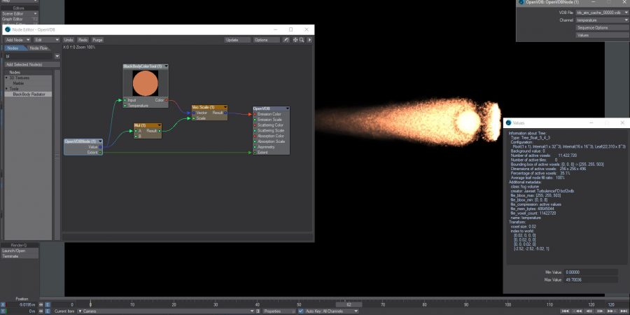Click the eyedropper icon beside Options

[x=286, y=40]
